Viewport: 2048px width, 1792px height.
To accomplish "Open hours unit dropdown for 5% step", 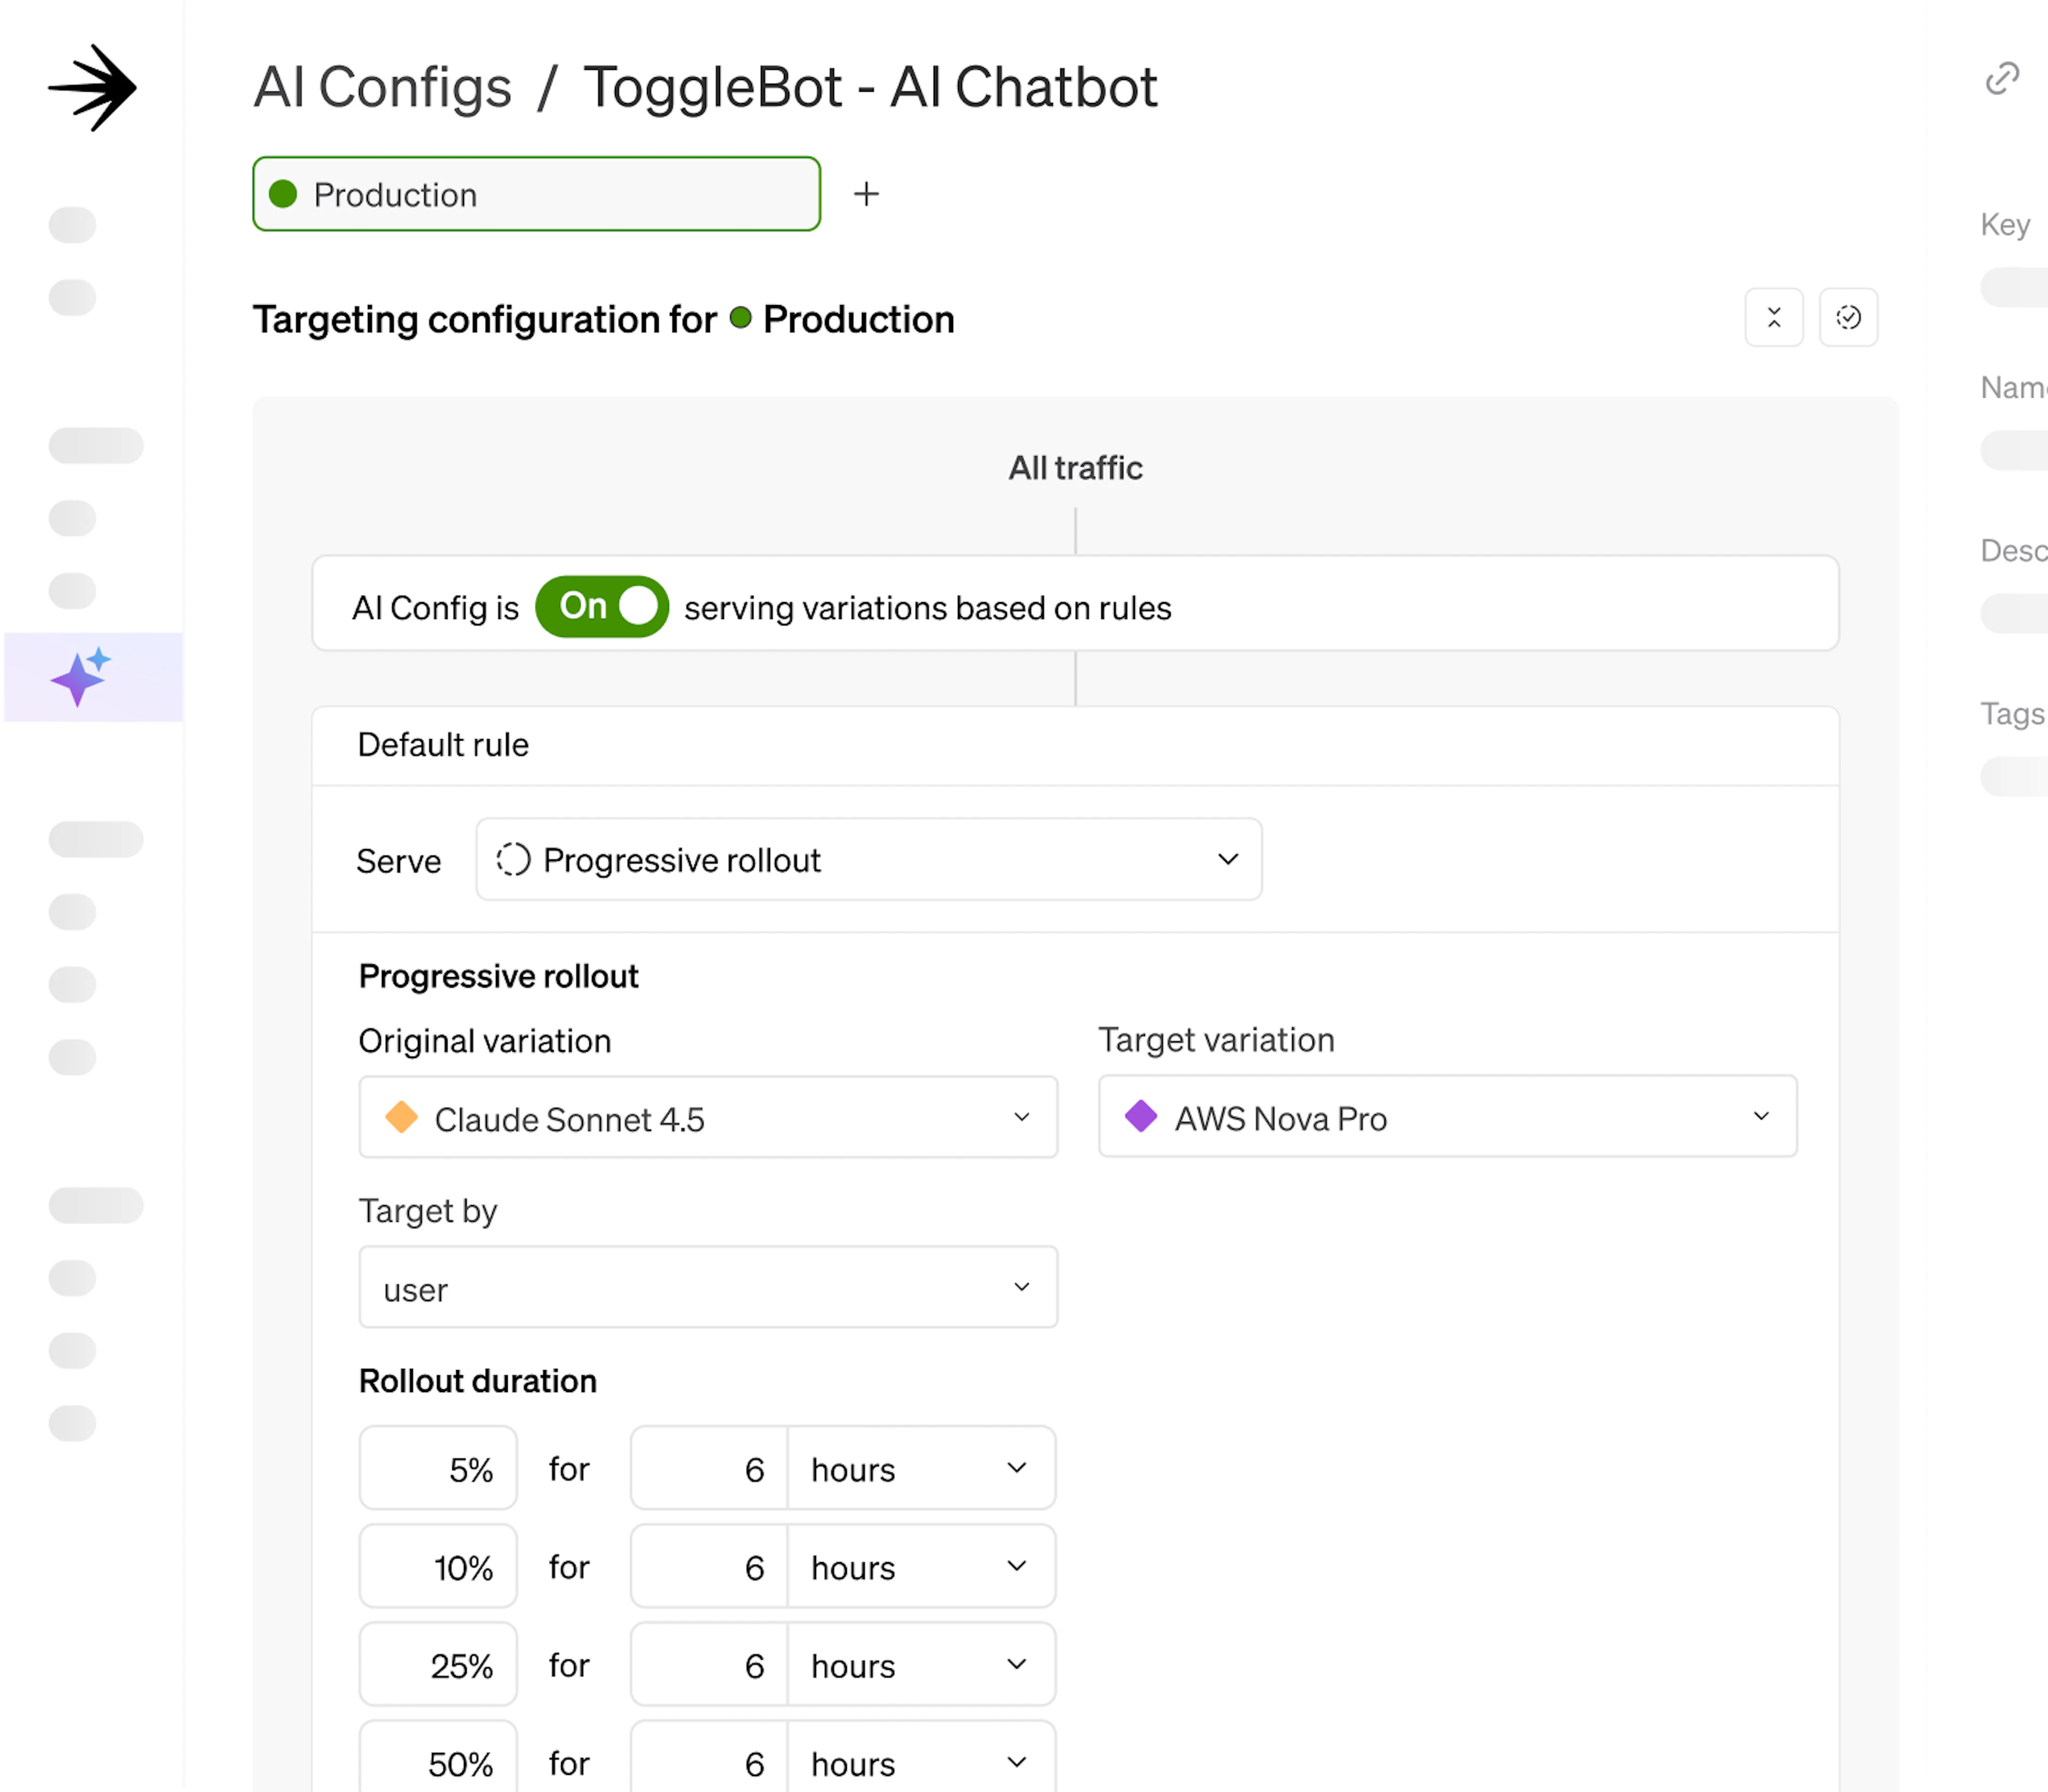I will (921, 1468).
